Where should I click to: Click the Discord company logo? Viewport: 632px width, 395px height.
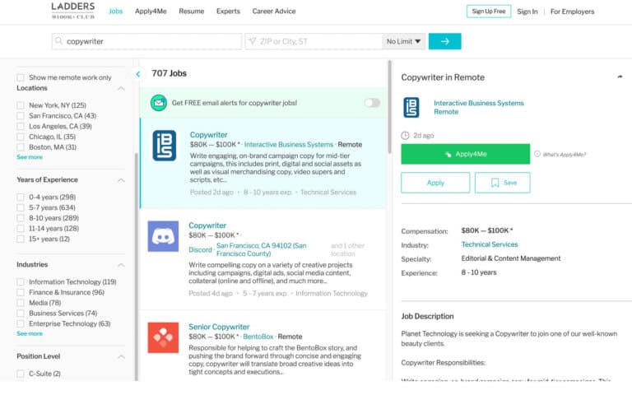click(163, 236)
